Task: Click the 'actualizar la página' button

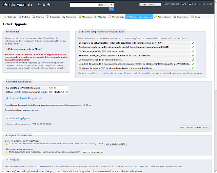Action: pyautogui.click(x=18, y=118)
